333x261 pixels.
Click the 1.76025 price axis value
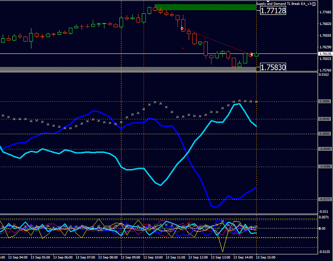coord(326,59)
